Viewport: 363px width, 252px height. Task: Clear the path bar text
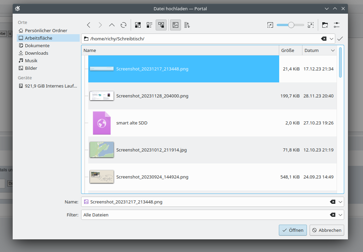[x=324, y=39]
